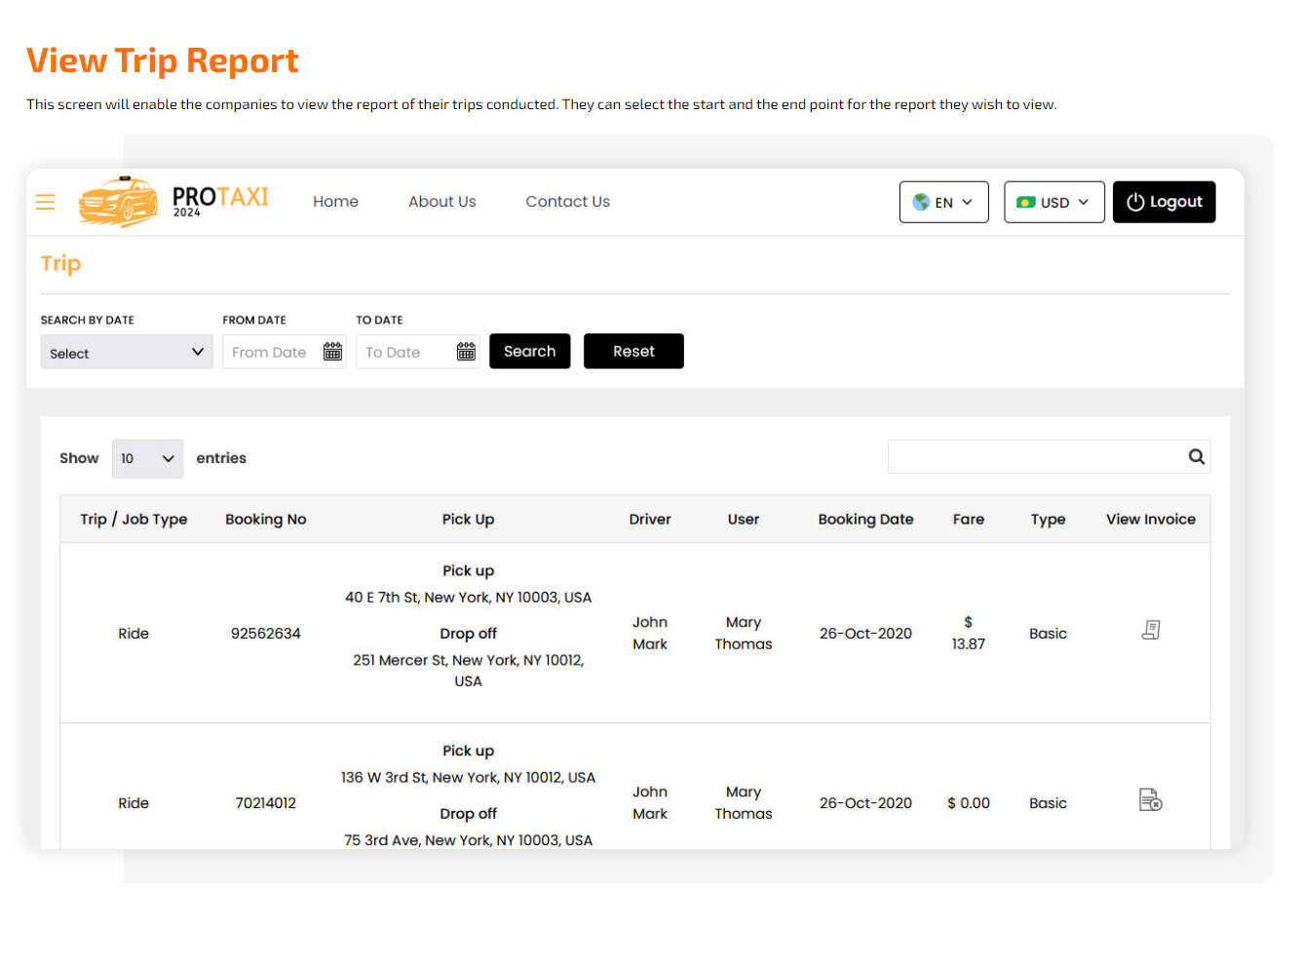Sort by Booking No column header
This screenshot has width=1300, height=970.
pyautogui.click(x=266, y=520)
